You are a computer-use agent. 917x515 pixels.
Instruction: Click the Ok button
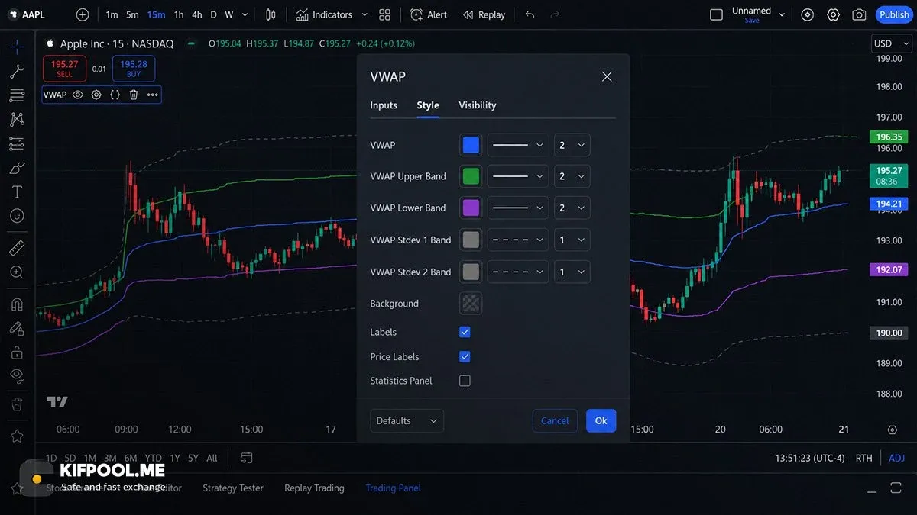601,420
